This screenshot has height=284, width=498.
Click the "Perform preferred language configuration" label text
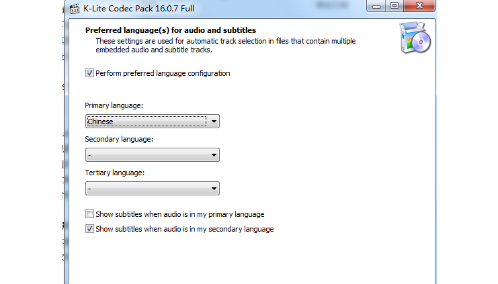click(x=163, y=73)
